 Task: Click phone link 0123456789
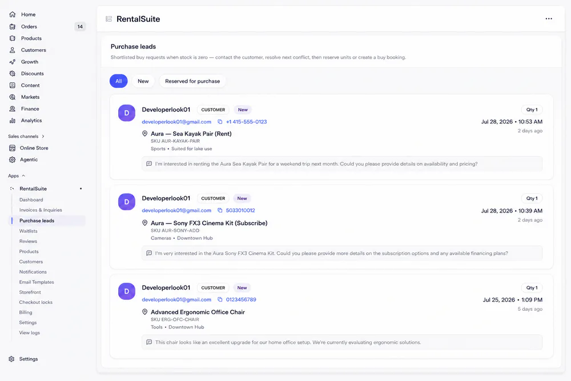point(241,299)
